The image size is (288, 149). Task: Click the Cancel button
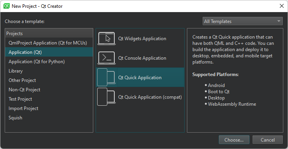click(268, 140)
